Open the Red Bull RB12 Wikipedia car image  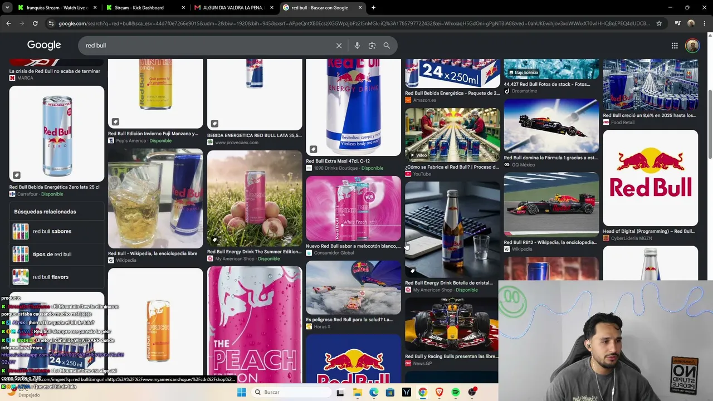click(x=551, y=205)
